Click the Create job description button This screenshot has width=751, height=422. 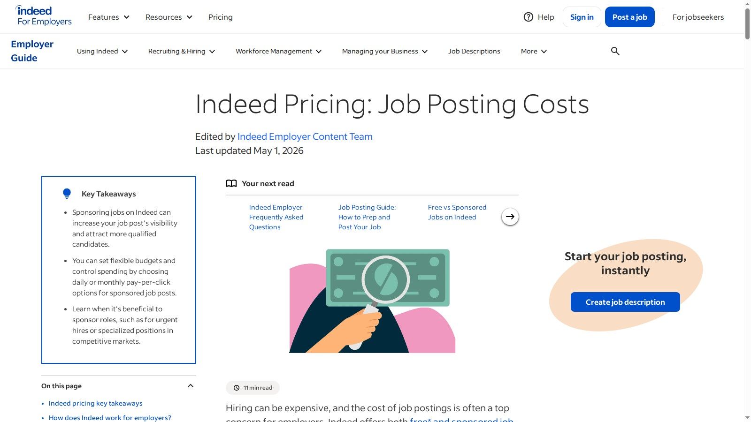click(x=625, y=302)
